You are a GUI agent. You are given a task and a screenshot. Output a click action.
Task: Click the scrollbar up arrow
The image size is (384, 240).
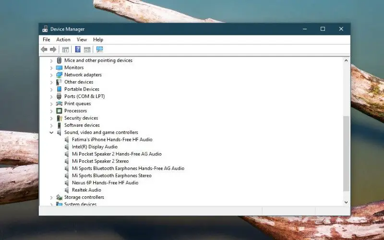point(346,60)
